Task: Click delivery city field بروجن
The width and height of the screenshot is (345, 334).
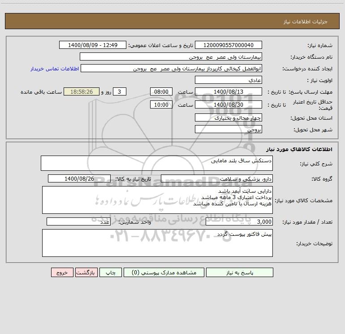Action: point(229,130)
